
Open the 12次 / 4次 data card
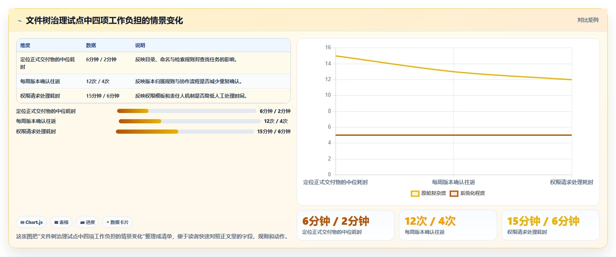[x=448, y=225]
